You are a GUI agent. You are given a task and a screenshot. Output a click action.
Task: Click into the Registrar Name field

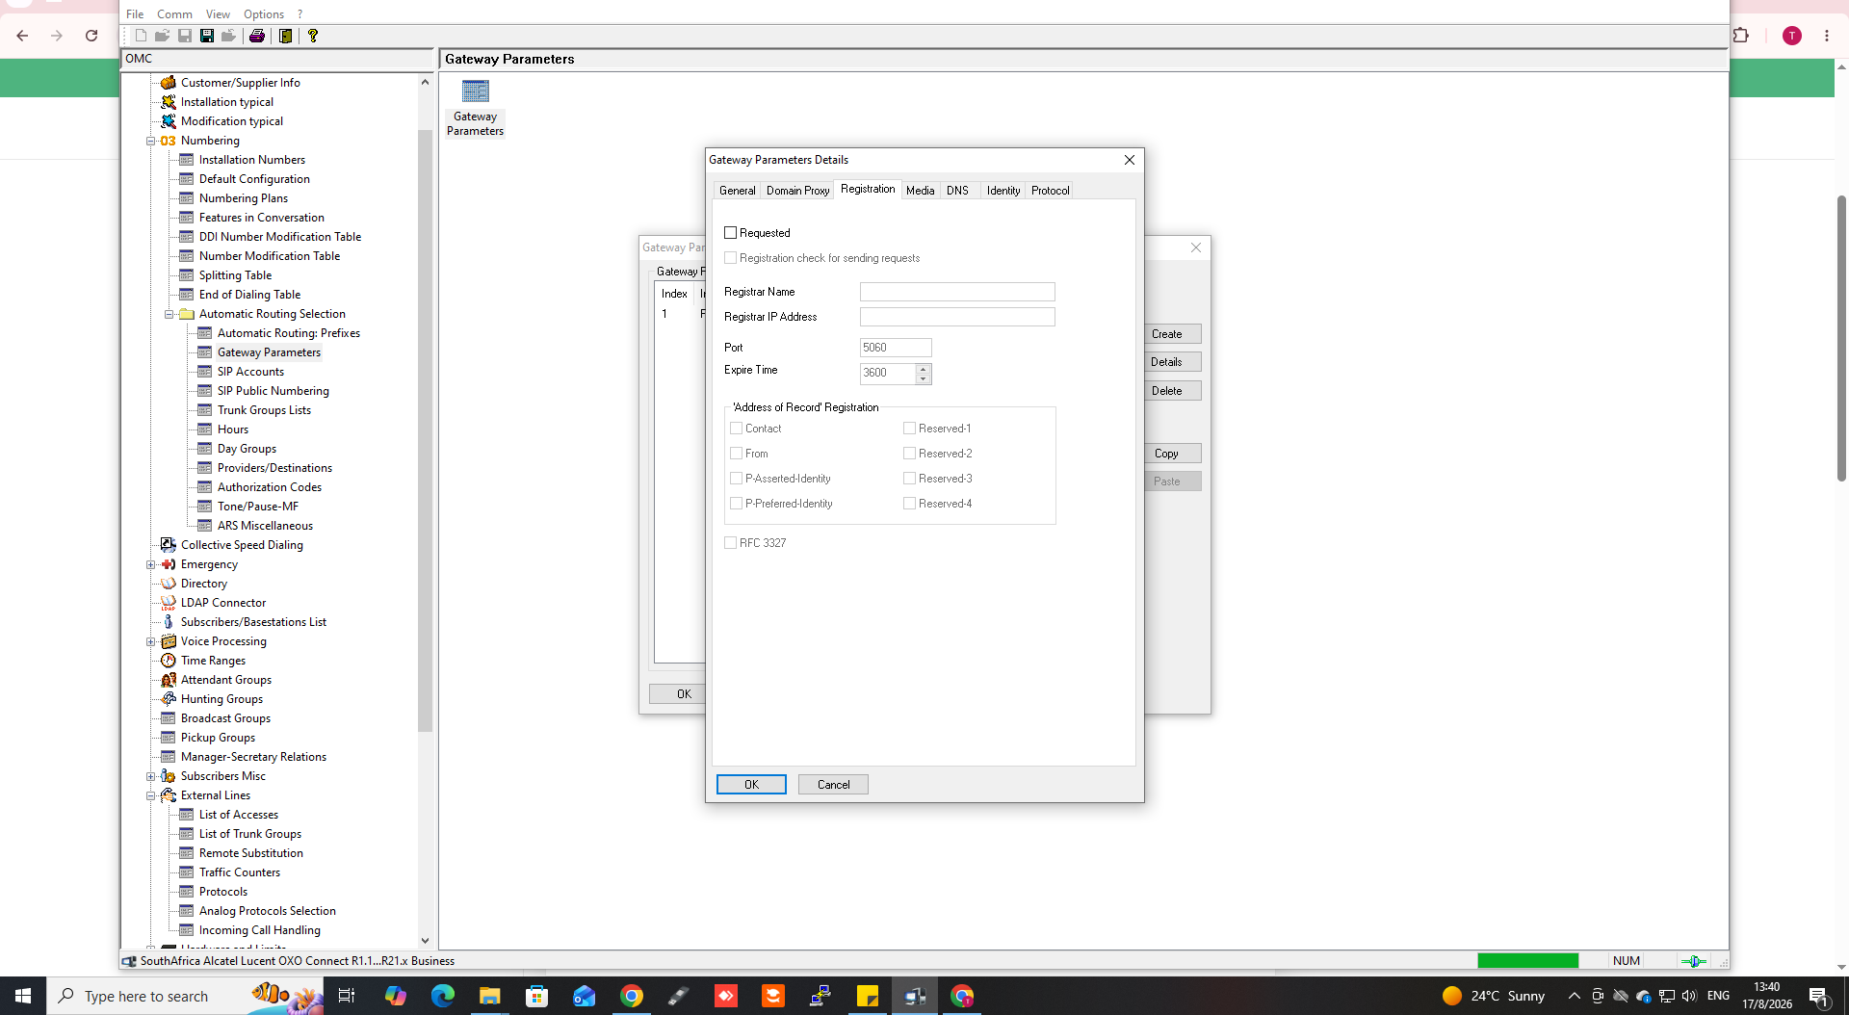point(957,292)
